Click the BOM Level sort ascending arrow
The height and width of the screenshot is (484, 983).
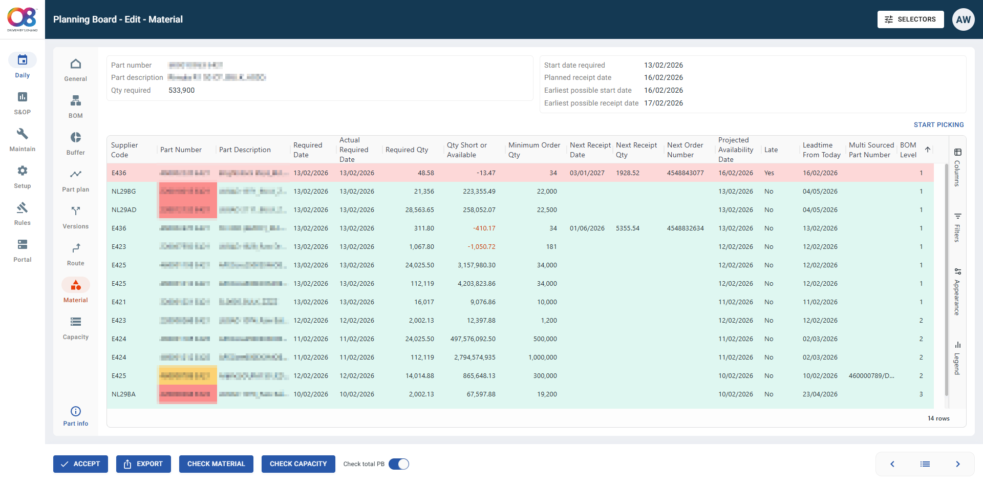tap(927, 150)
